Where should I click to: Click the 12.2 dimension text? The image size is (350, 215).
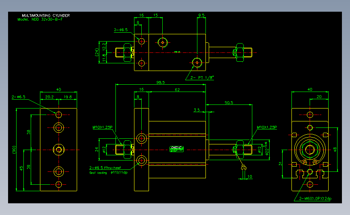pos(104,47)
